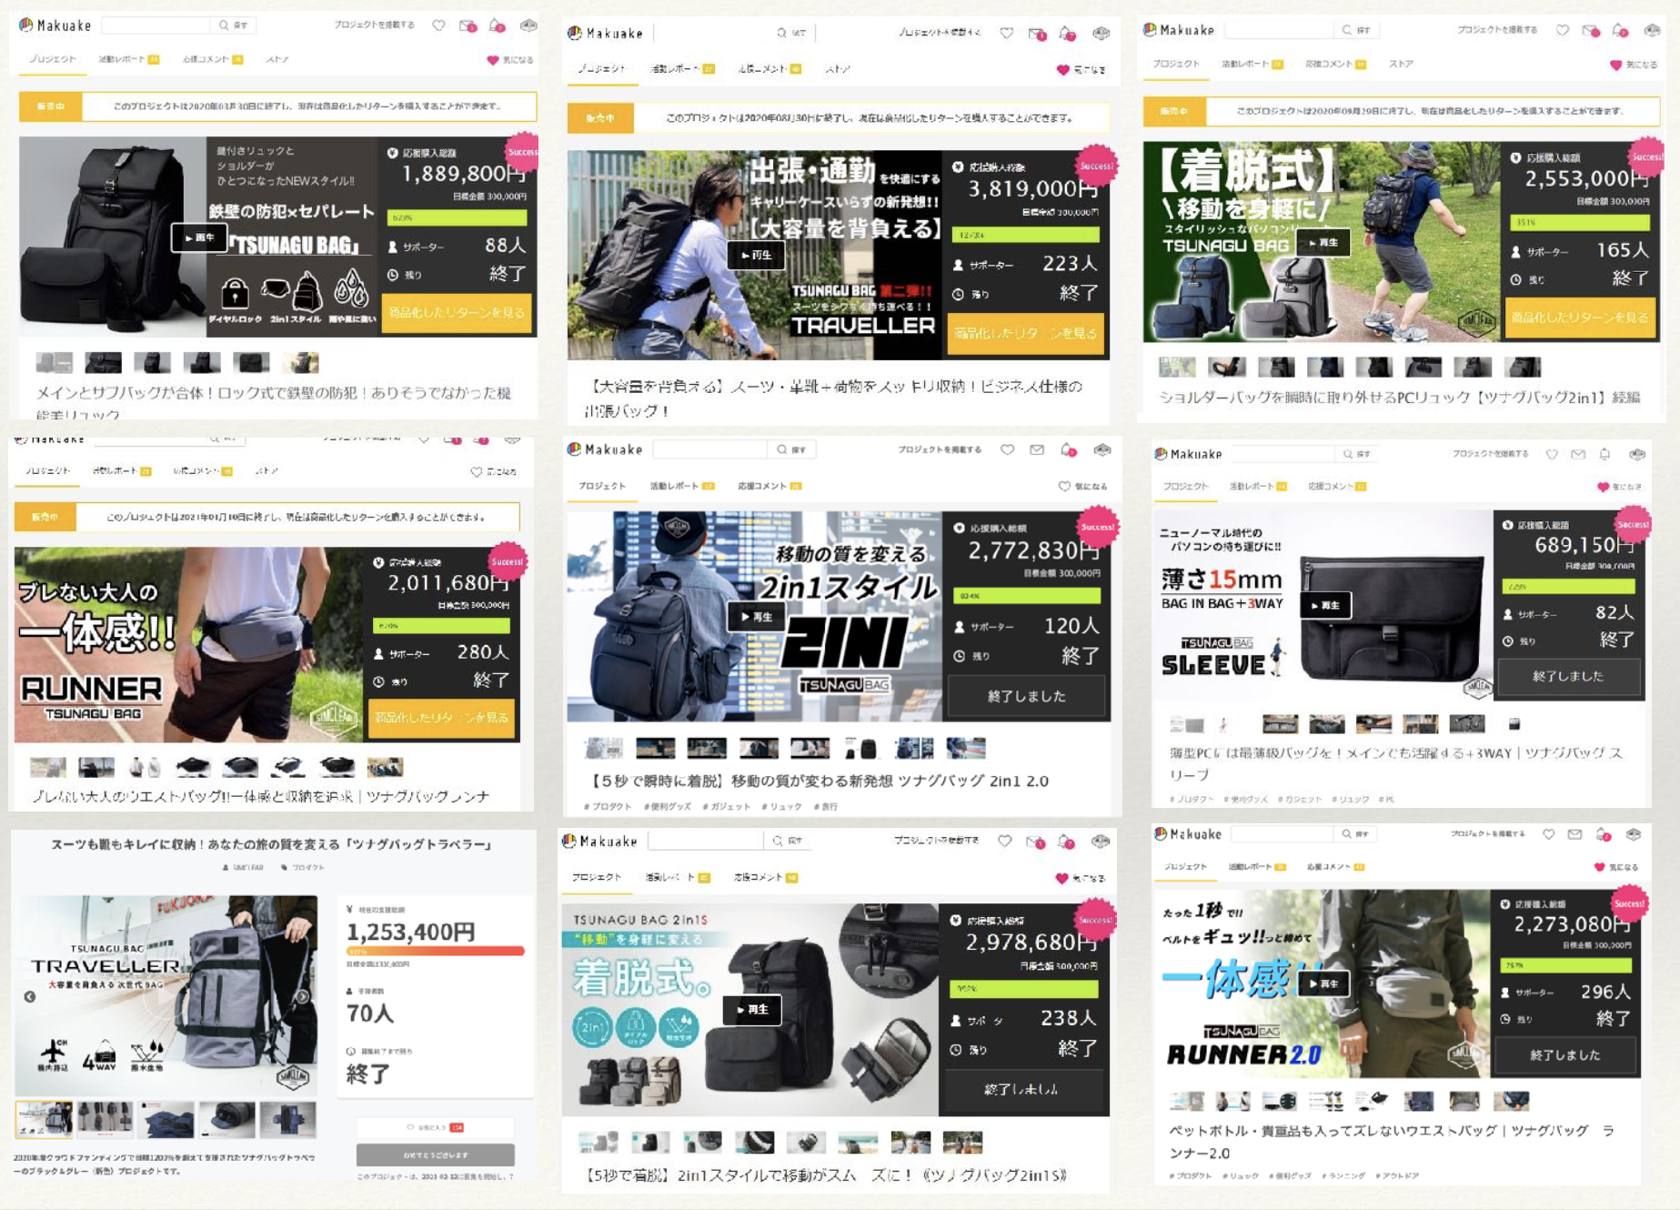Toggle 気になる on the RUNNER 2,011,680円 page
1680x1210 pixels.
(x=494, y=471)
